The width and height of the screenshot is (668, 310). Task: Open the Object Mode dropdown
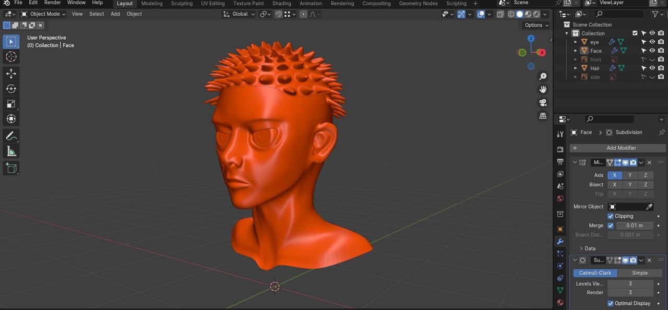[44, 14]
